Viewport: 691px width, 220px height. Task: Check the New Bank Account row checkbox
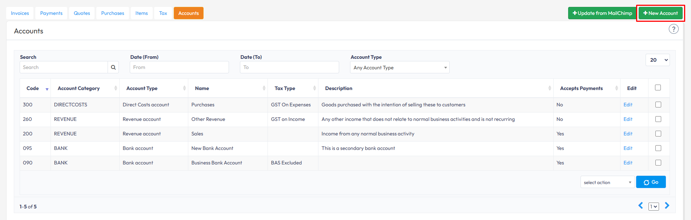658,148
